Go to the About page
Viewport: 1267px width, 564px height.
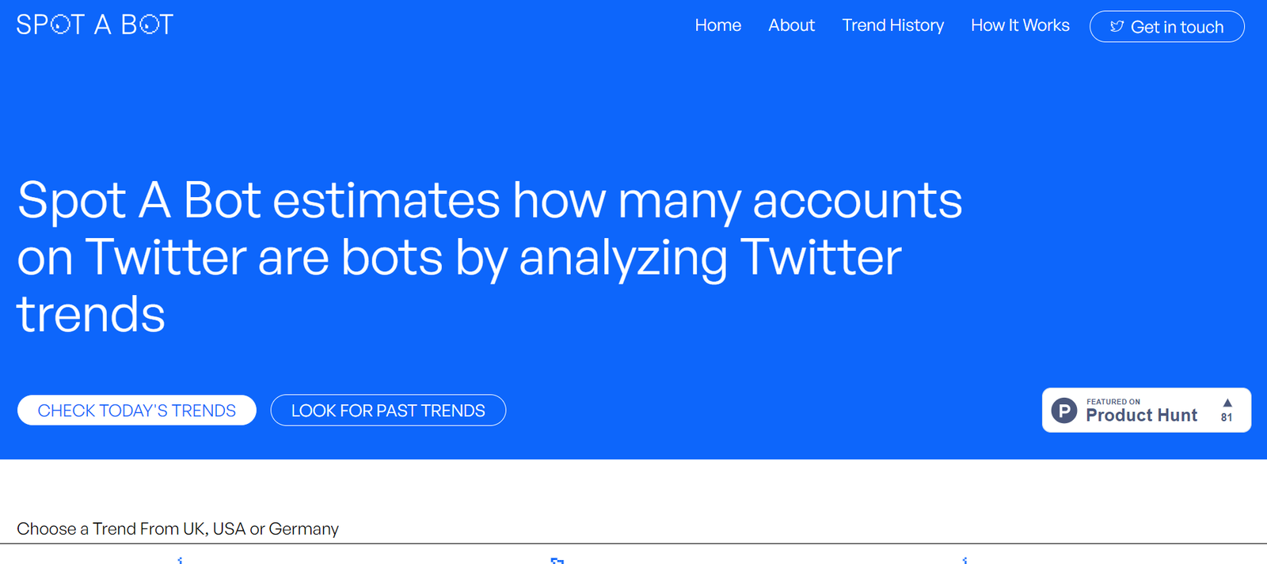(x=791, y=25)
